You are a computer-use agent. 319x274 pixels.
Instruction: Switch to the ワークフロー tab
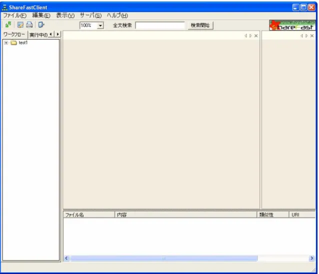click(14, 34)
